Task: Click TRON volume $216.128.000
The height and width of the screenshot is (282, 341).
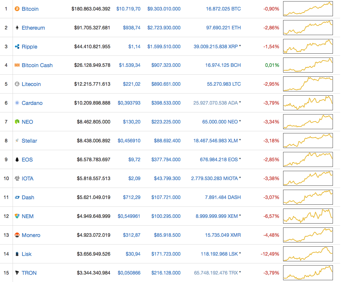Action: 166,273
